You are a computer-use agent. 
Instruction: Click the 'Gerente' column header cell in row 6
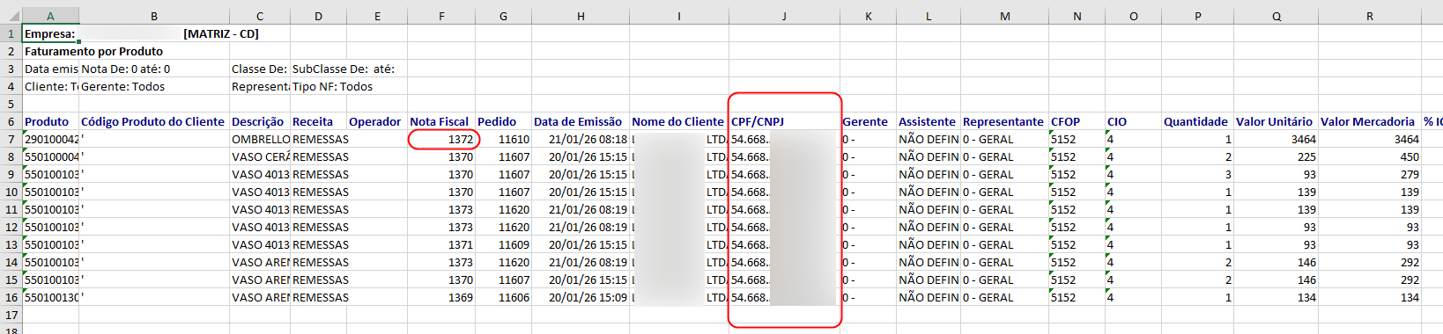[x=868, y=121]
